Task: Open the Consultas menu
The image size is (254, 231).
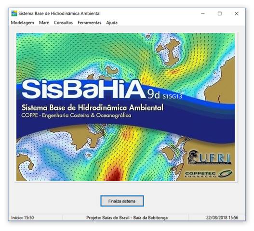Action: pyautogui.click(x=63, y=23)
